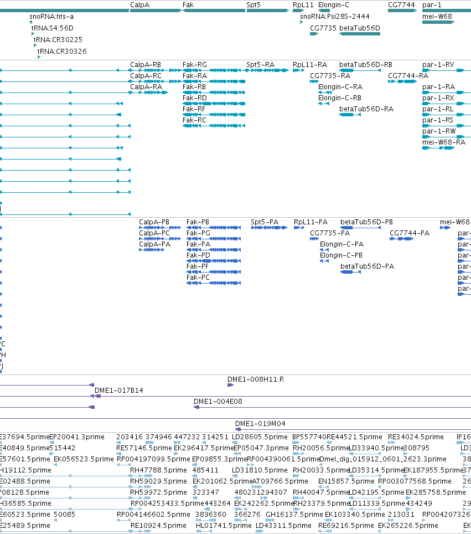Select the Fak-RC transcript
The height and width of the screenshot is (534, 471).
pos(214,126)
